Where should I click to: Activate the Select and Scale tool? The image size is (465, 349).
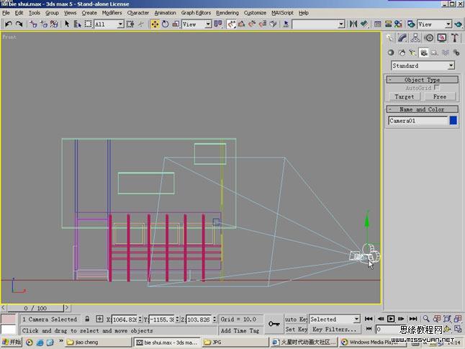(x=176, y=24)
